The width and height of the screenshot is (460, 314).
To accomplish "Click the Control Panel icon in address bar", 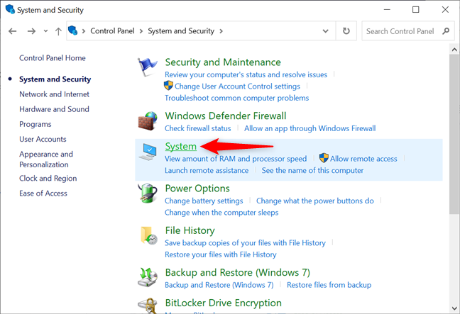I will coord(72,30).
